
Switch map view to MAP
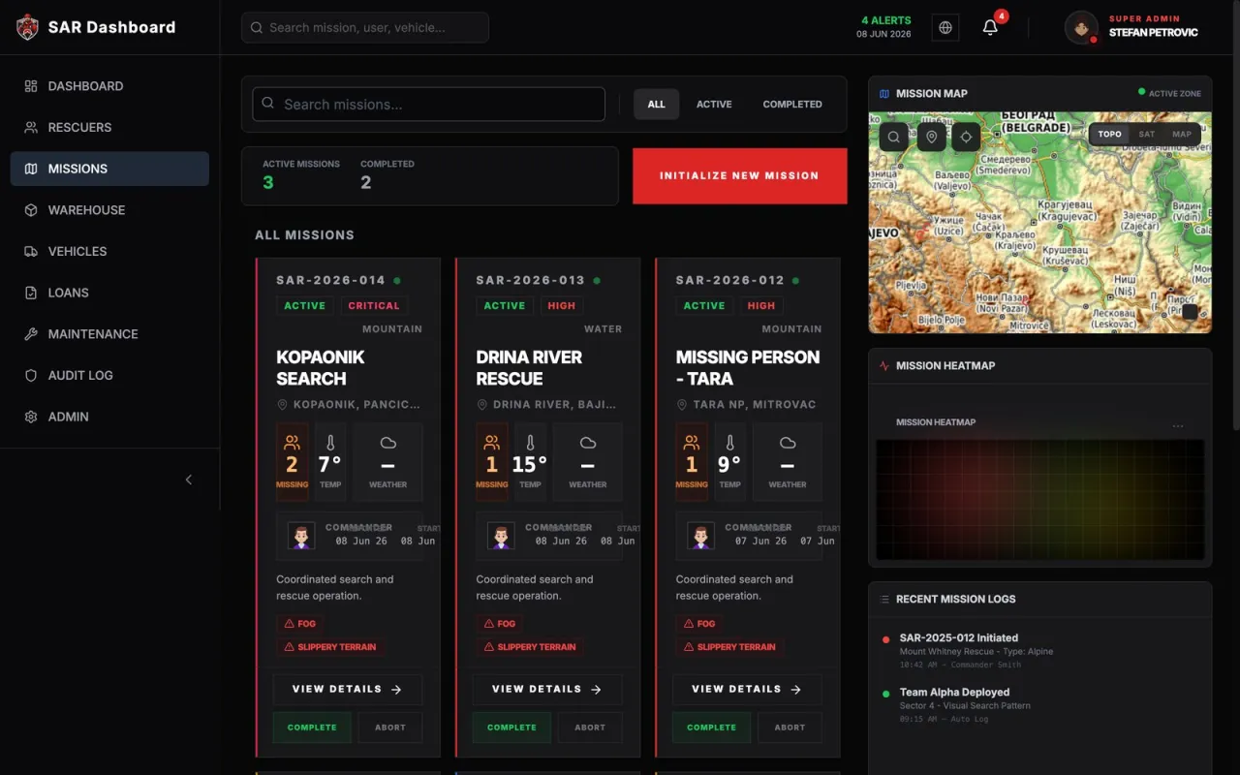tap(1182, 134)
